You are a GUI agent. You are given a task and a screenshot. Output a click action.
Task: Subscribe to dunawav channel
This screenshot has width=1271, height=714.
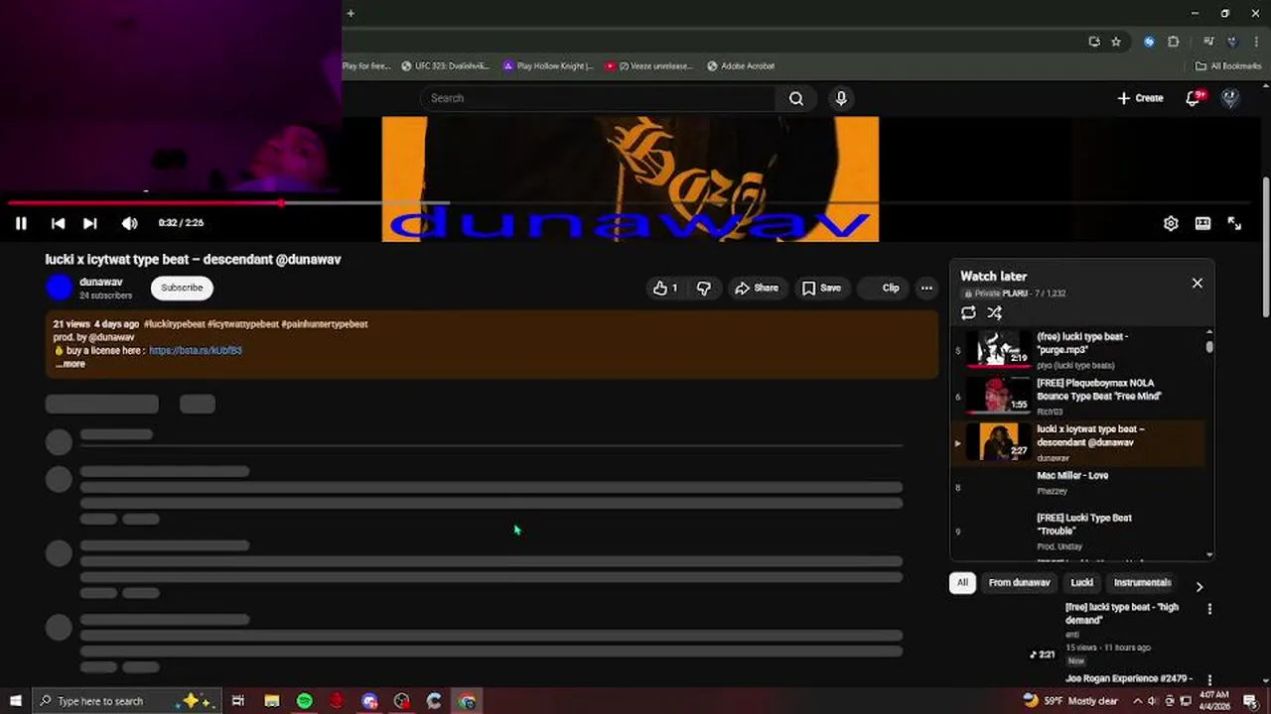pyautogui.click(x=182, y=288)
